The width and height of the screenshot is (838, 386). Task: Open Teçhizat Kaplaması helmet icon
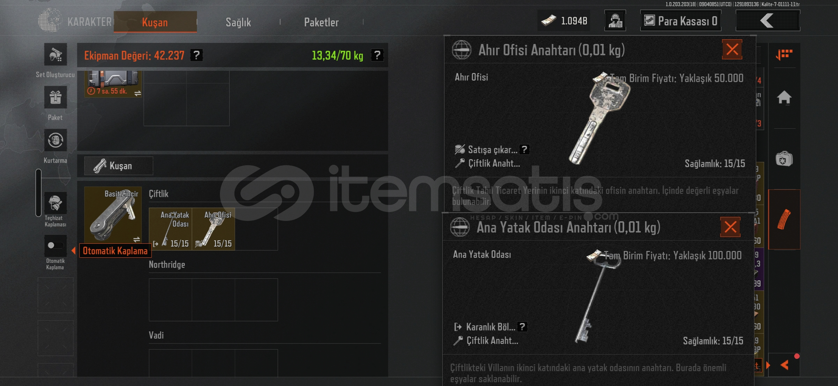click(x=56, y=203)
